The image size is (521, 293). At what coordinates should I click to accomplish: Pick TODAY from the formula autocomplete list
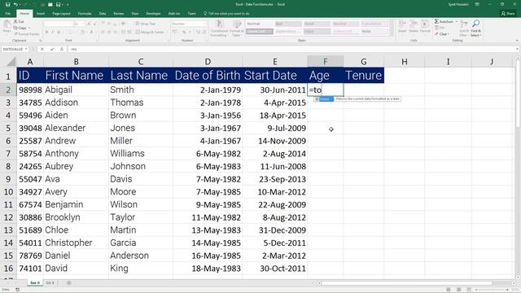324,99
